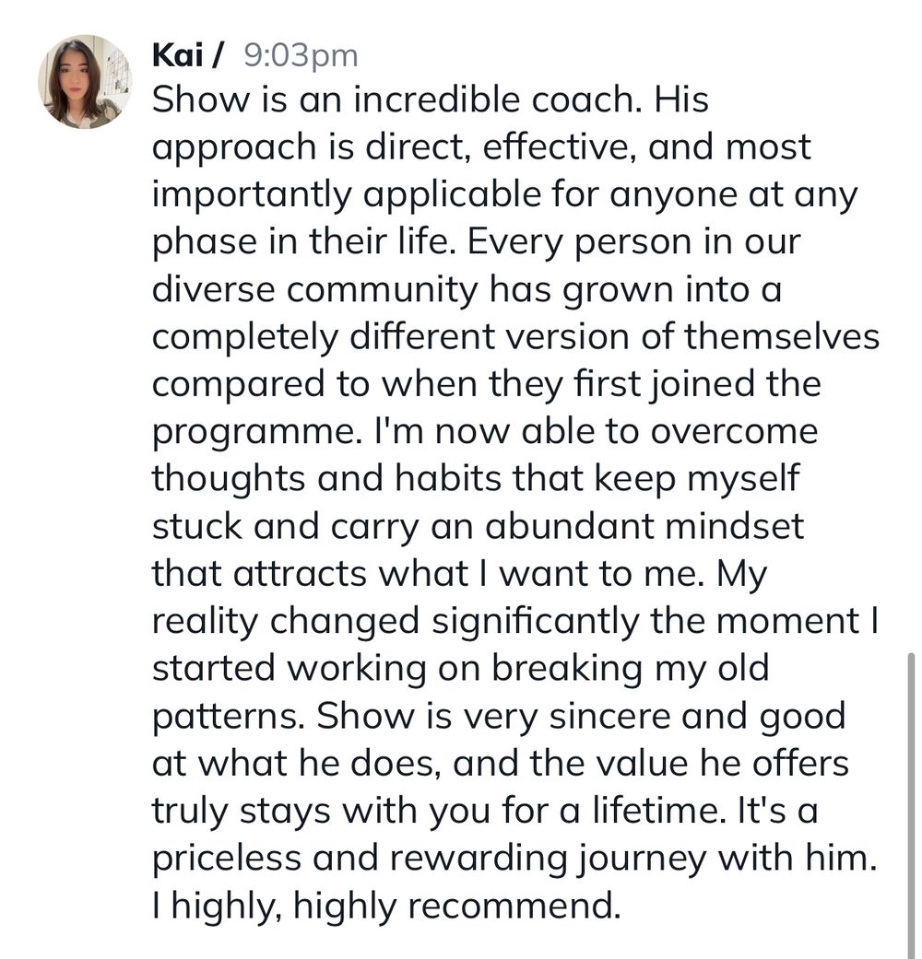Click the 9:03pm message timestamp
This screenshot has height=959, width=922.
pos(300,55)
